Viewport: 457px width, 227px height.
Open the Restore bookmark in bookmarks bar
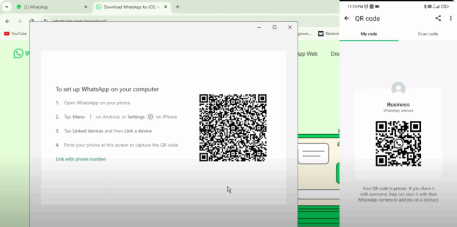point(328,33)
